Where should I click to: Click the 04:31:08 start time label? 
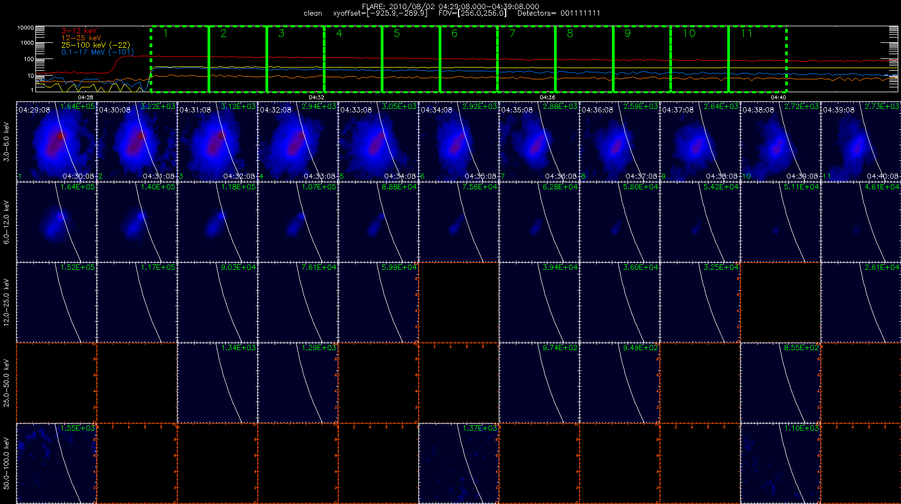[x=195, y=110]
